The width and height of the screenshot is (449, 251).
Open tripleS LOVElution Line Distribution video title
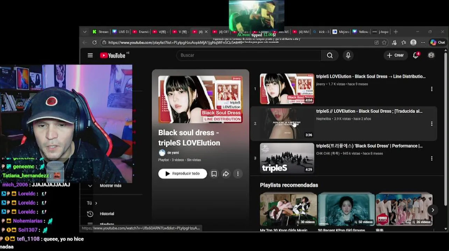coord(371,76)
